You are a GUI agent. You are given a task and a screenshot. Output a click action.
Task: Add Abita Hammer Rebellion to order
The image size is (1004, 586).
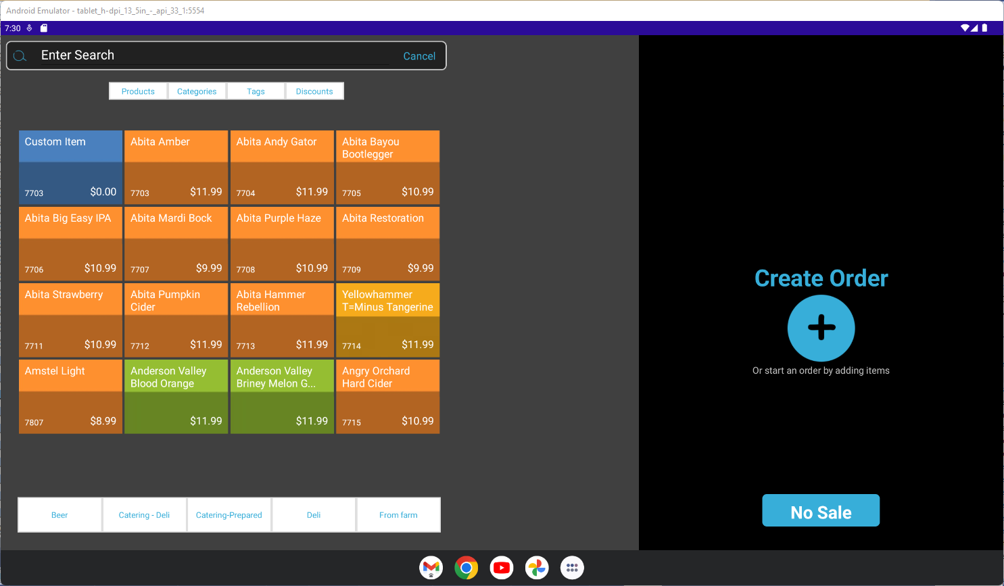click(x=282, y=320)
